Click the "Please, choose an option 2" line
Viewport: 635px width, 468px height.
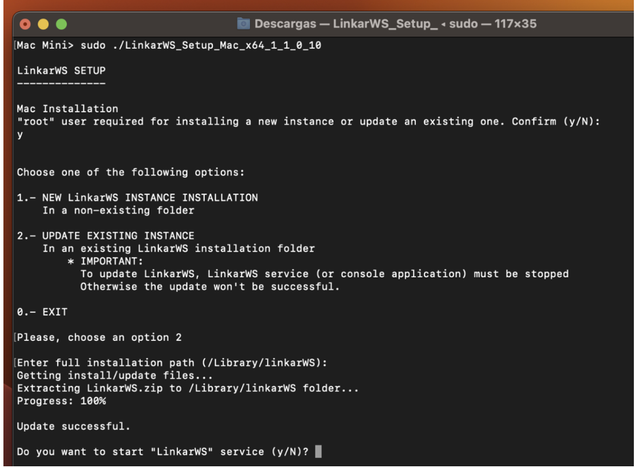[x=99, y=337]
